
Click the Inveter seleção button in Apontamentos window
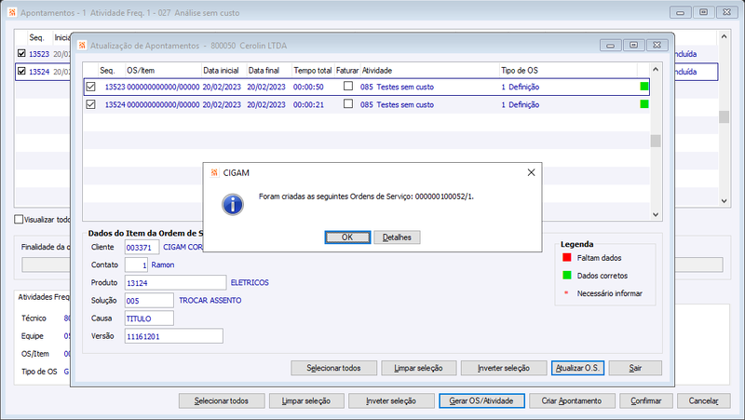pos(391,401)
